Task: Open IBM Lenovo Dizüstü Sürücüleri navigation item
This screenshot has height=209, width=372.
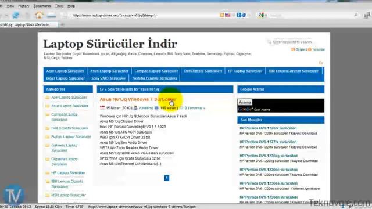Action: point(294,71)
